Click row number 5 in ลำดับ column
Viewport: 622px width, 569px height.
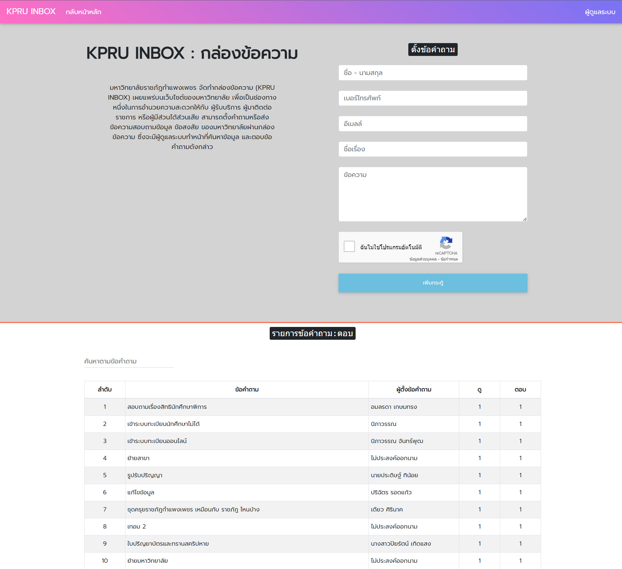tap(105, 475)
